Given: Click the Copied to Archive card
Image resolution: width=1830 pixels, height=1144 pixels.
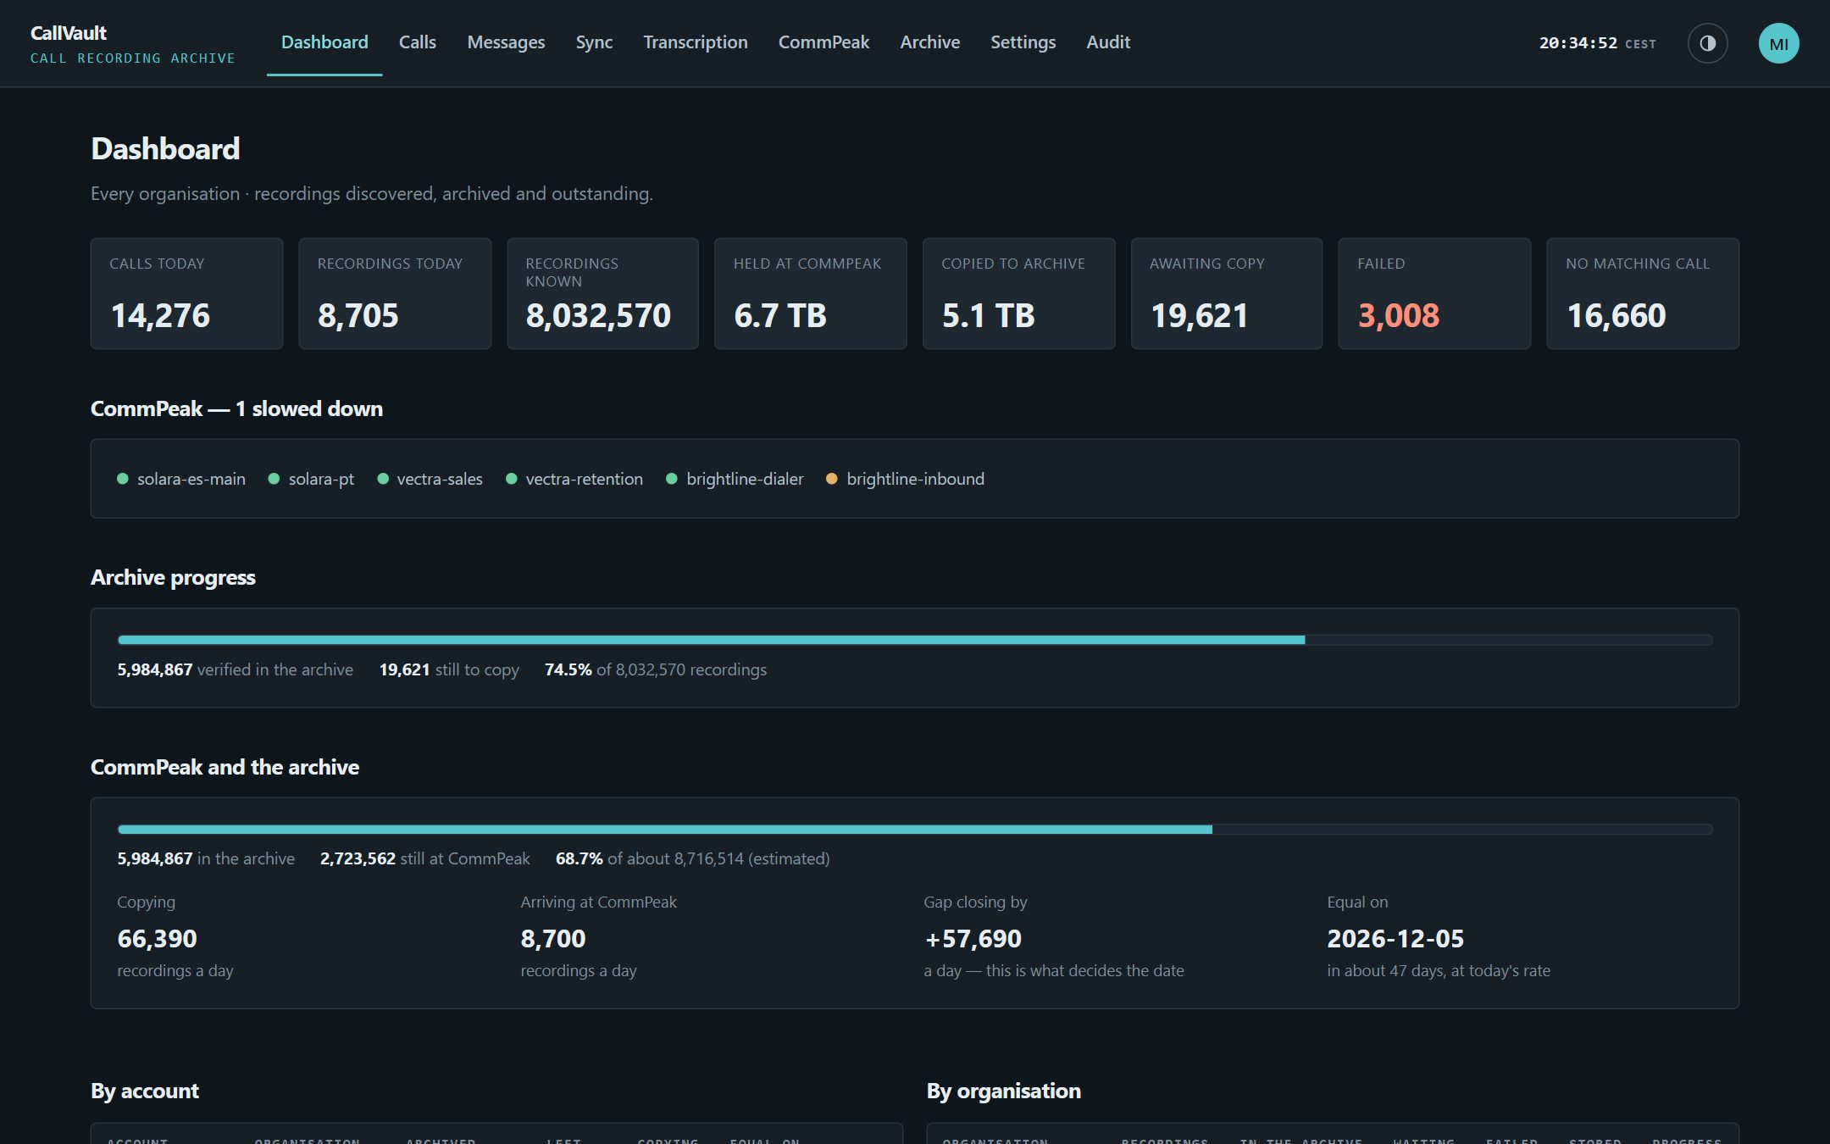Looking at the screenshot, I should tap(1018, 293).
